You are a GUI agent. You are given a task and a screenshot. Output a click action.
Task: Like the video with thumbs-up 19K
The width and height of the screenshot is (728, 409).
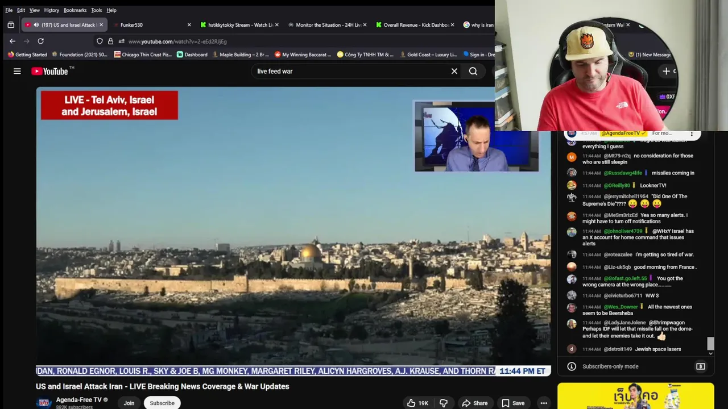coord(417,403)
